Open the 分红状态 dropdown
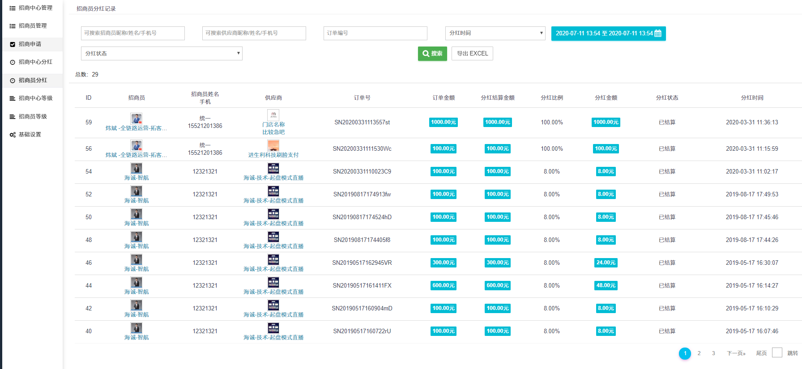The width and height of the screenshot is (802, 369). click(x=162, y=53)
